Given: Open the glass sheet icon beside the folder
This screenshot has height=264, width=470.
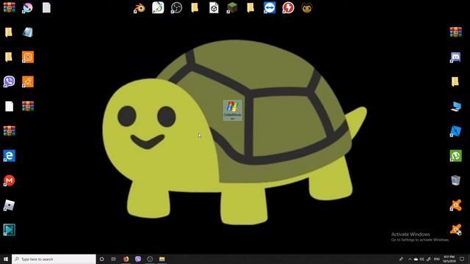Looking at the screenshot, I should point(28,32).
